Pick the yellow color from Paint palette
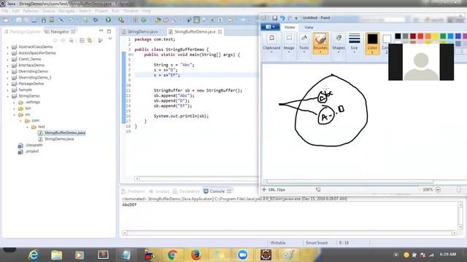The height and width of the screenshot is (262, 467). pos(436,36)
